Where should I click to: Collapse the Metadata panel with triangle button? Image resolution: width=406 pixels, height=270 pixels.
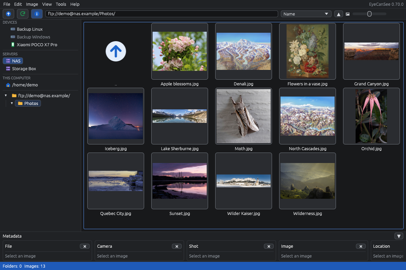[399, 236]
